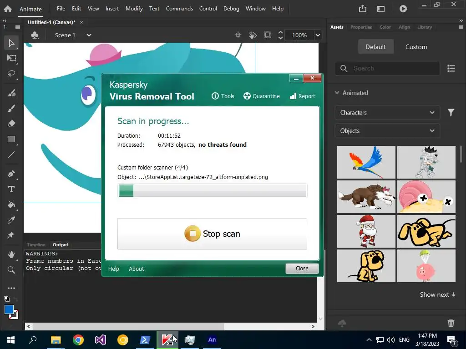Switch to the Color panel tab

point(385,27)
